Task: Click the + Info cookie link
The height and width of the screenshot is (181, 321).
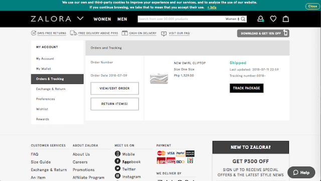Action: 212,7
